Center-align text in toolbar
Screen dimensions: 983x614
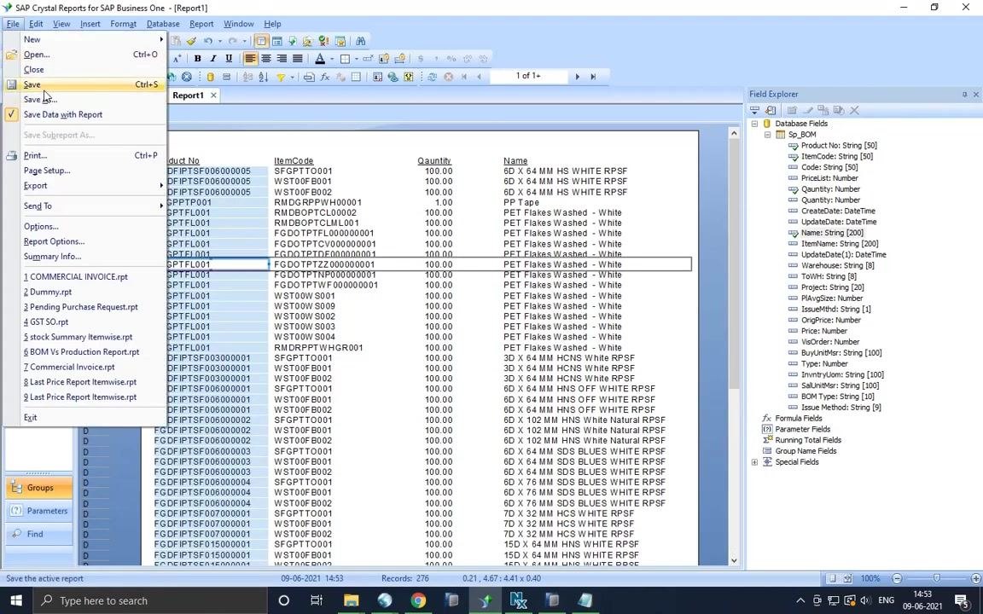coord(266,58)
